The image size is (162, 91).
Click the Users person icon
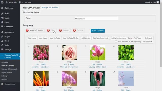pos(2,41)
